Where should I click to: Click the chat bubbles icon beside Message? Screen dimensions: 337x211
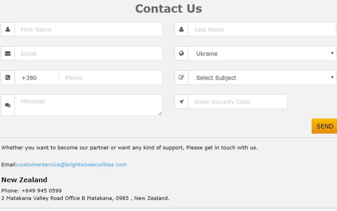[8, 105]
